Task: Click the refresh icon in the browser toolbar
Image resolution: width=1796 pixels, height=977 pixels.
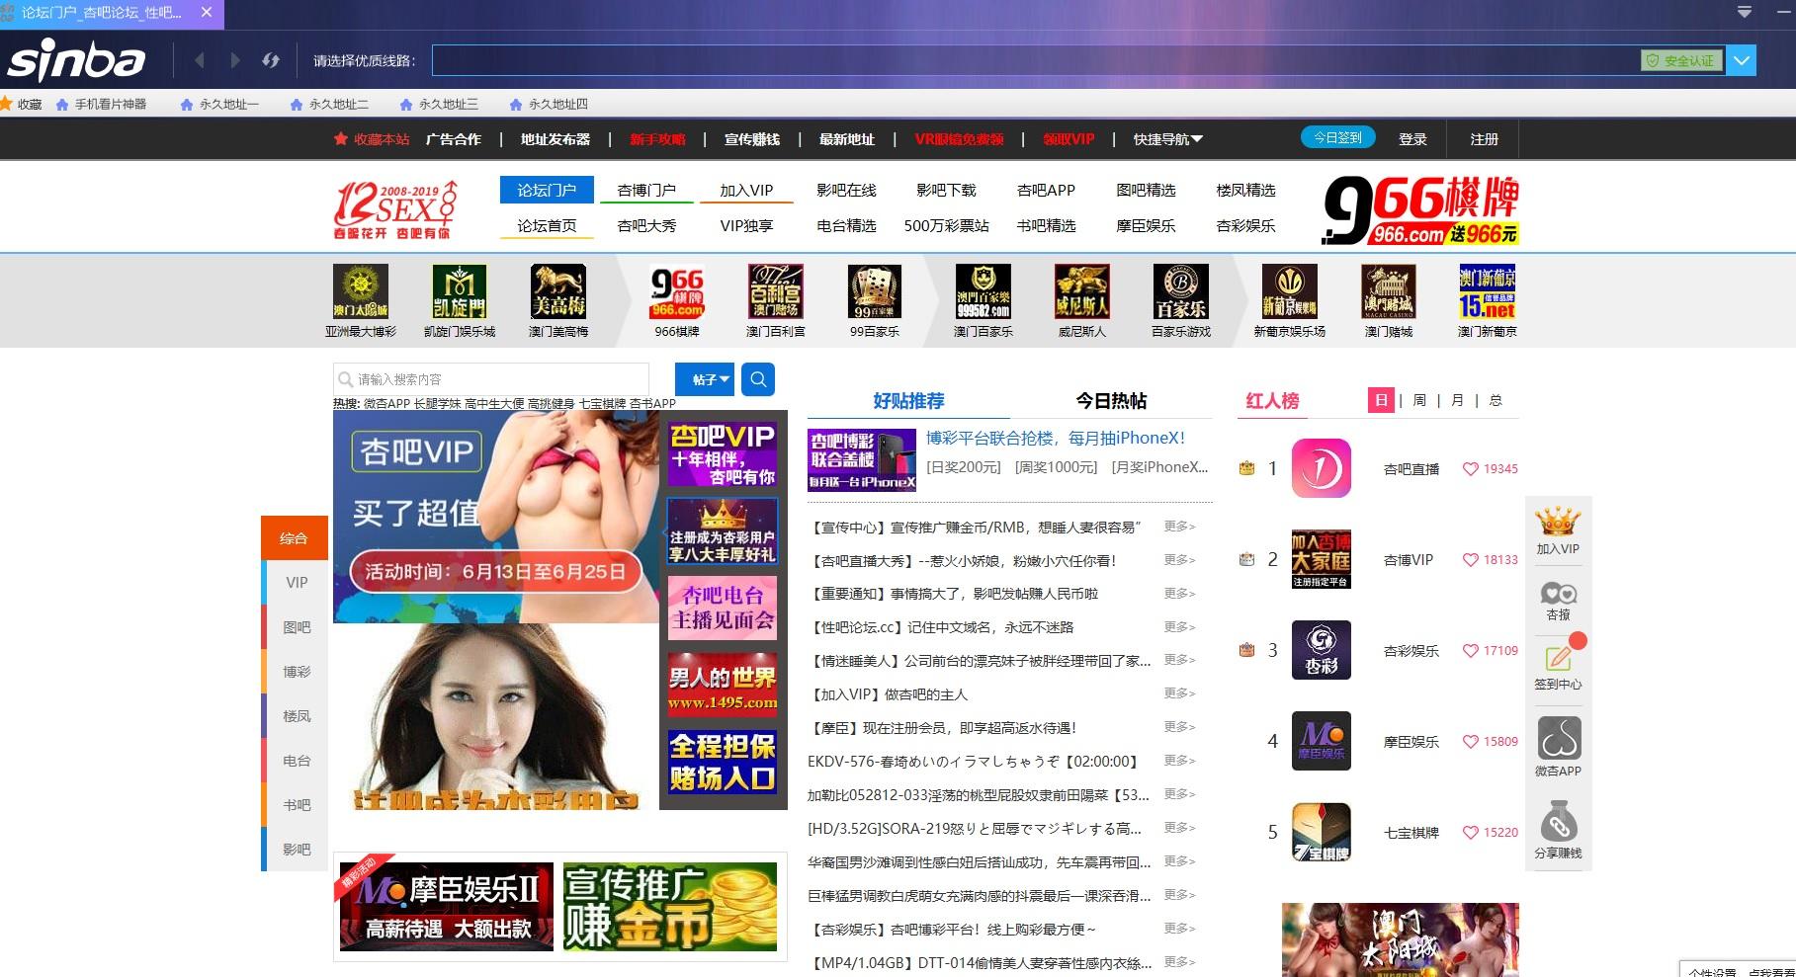Action: (x=271, y=60)
